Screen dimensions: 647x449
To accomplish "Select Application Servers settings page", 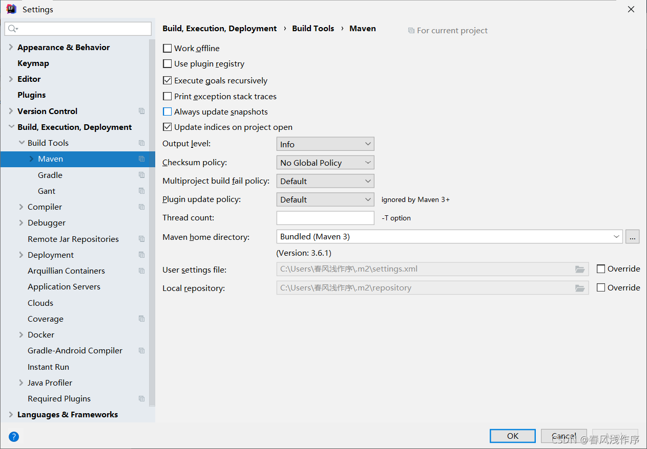I will point(64,287).
